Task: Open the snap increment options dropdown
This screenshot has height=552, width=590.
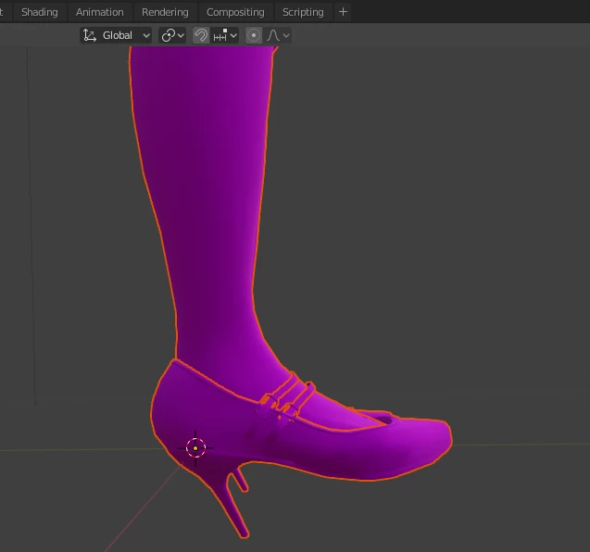Action: click(x=225, y=36)
